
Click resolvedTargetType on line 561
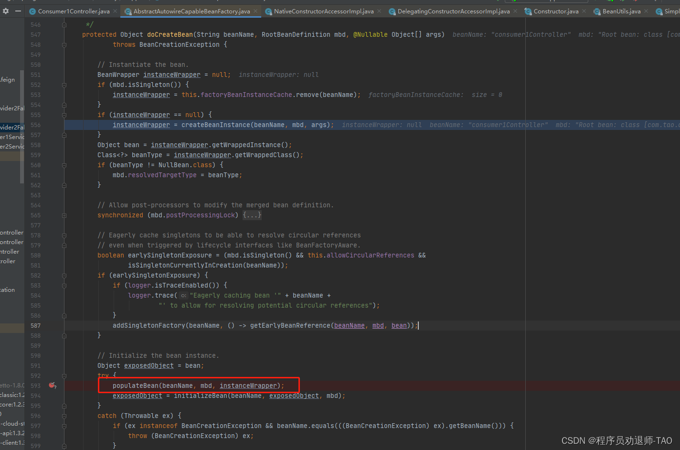click(x=162, y=175)
